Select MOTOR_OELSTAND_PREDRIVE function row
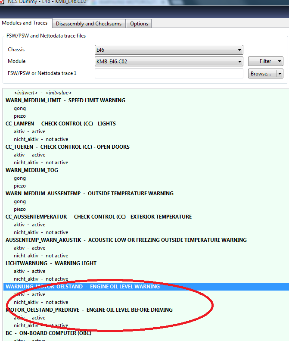This screenshot has width=289, height=341. tap(89, 310)
